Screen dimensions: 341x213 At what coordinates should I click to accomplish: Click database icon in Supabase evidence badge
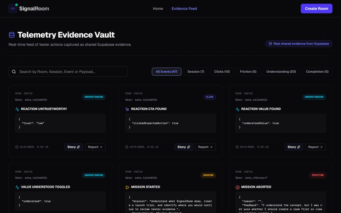(x=270, y=44)
